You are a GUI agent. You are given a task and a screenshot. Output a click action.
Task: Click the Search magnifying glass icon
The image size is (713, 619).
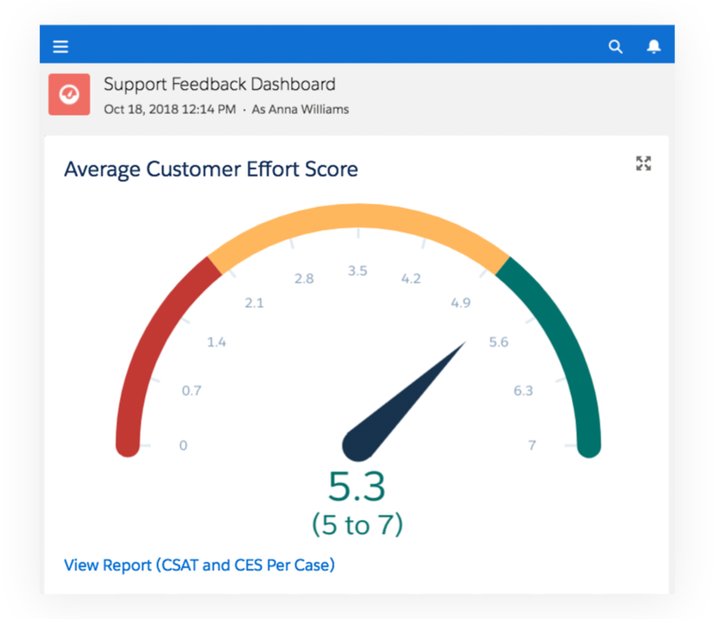point(616,47)
